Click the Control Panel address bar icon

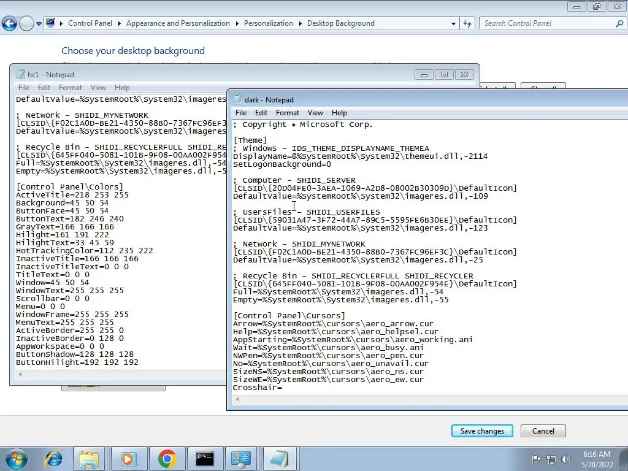pos(50,23)
